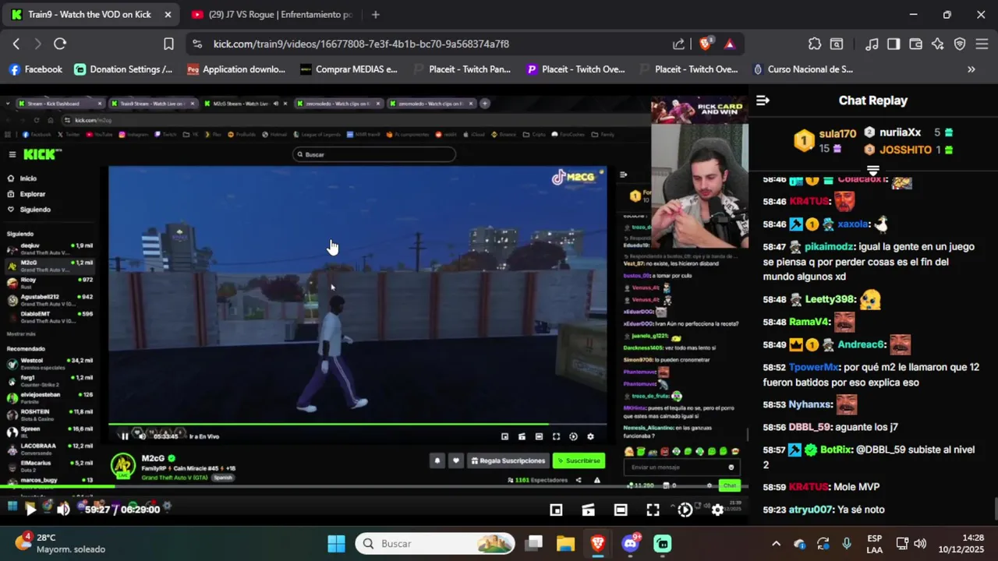Open the tab search icon
The height and width of the screenshot is (561, 998).
(837, 44)
